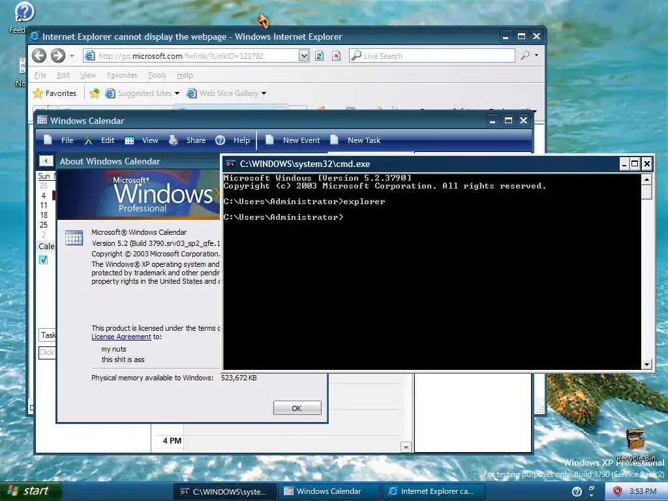Switch to Windows Calendar taskbar button
The height and width of the screenshot is (501, 668).
tap(329, 492)
